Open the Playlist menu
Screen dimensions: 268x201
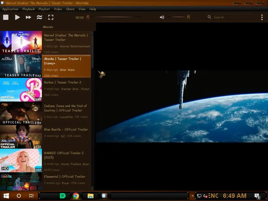click(44, 9)
